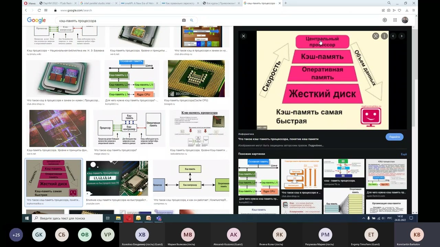The image size is (440, 247).
Task: Open the Подробнее copyright link
Action: pyautogui.click(x=316, y=145)
